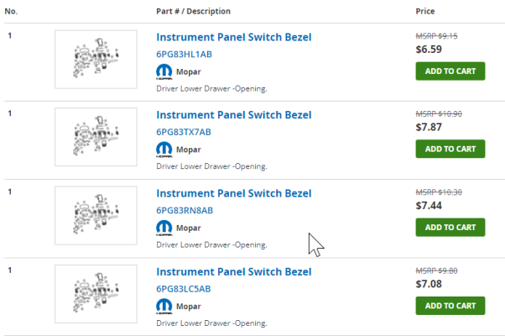Add the $7.87 switch bezel to cart

click(450, 149)
